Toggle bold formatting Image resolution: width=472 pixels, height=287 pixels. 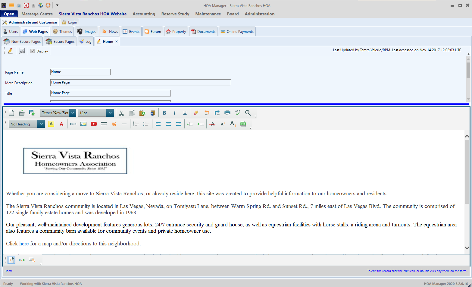(x=164, y=113)
